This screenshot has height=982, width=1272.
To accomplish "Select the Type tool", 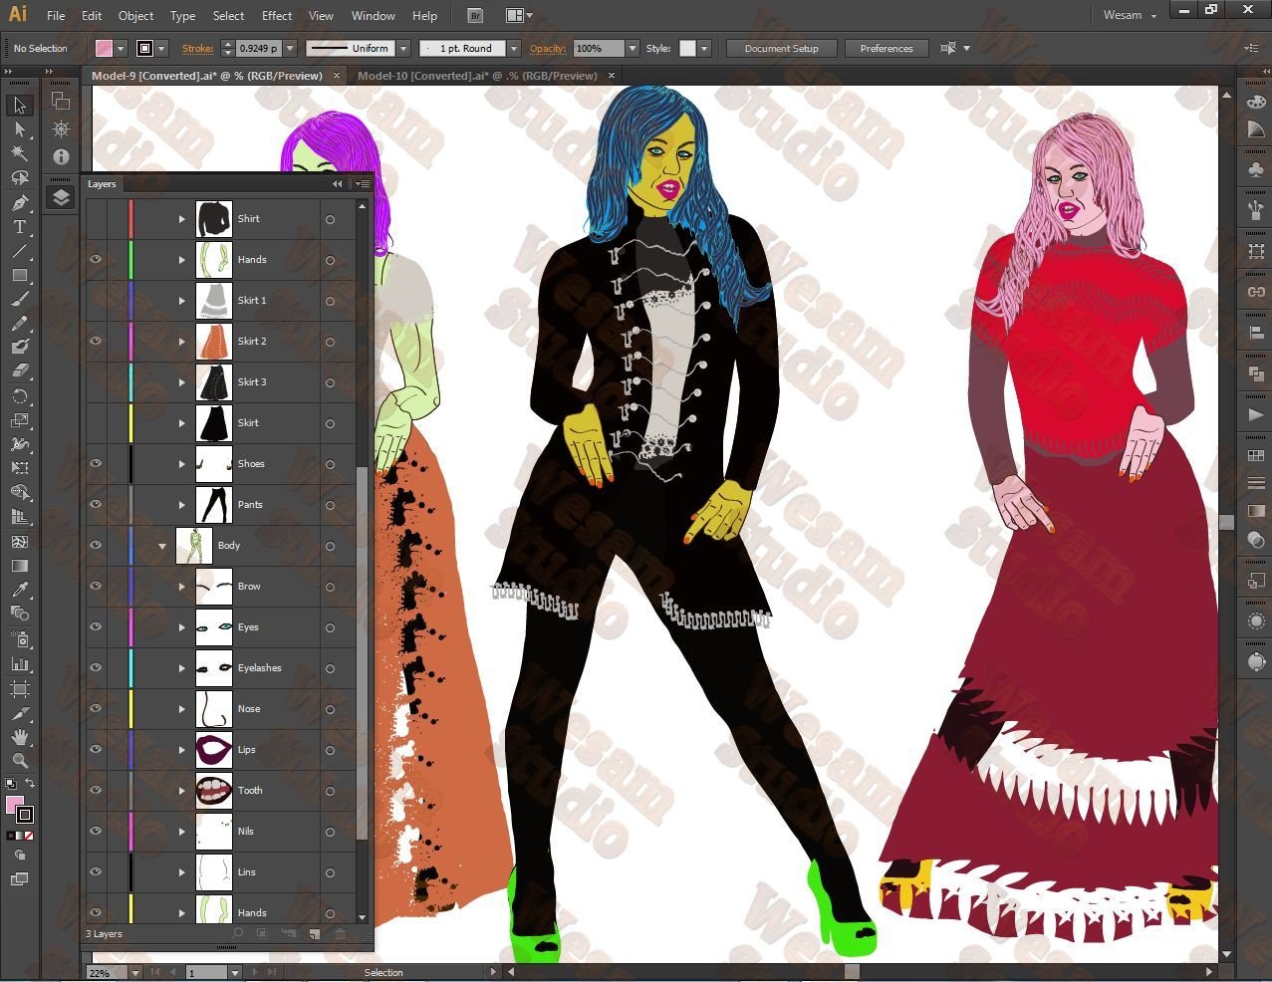I will coord(20,227).
